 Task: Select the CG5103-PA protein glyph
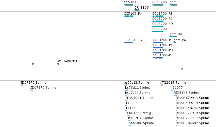(128, 43)
